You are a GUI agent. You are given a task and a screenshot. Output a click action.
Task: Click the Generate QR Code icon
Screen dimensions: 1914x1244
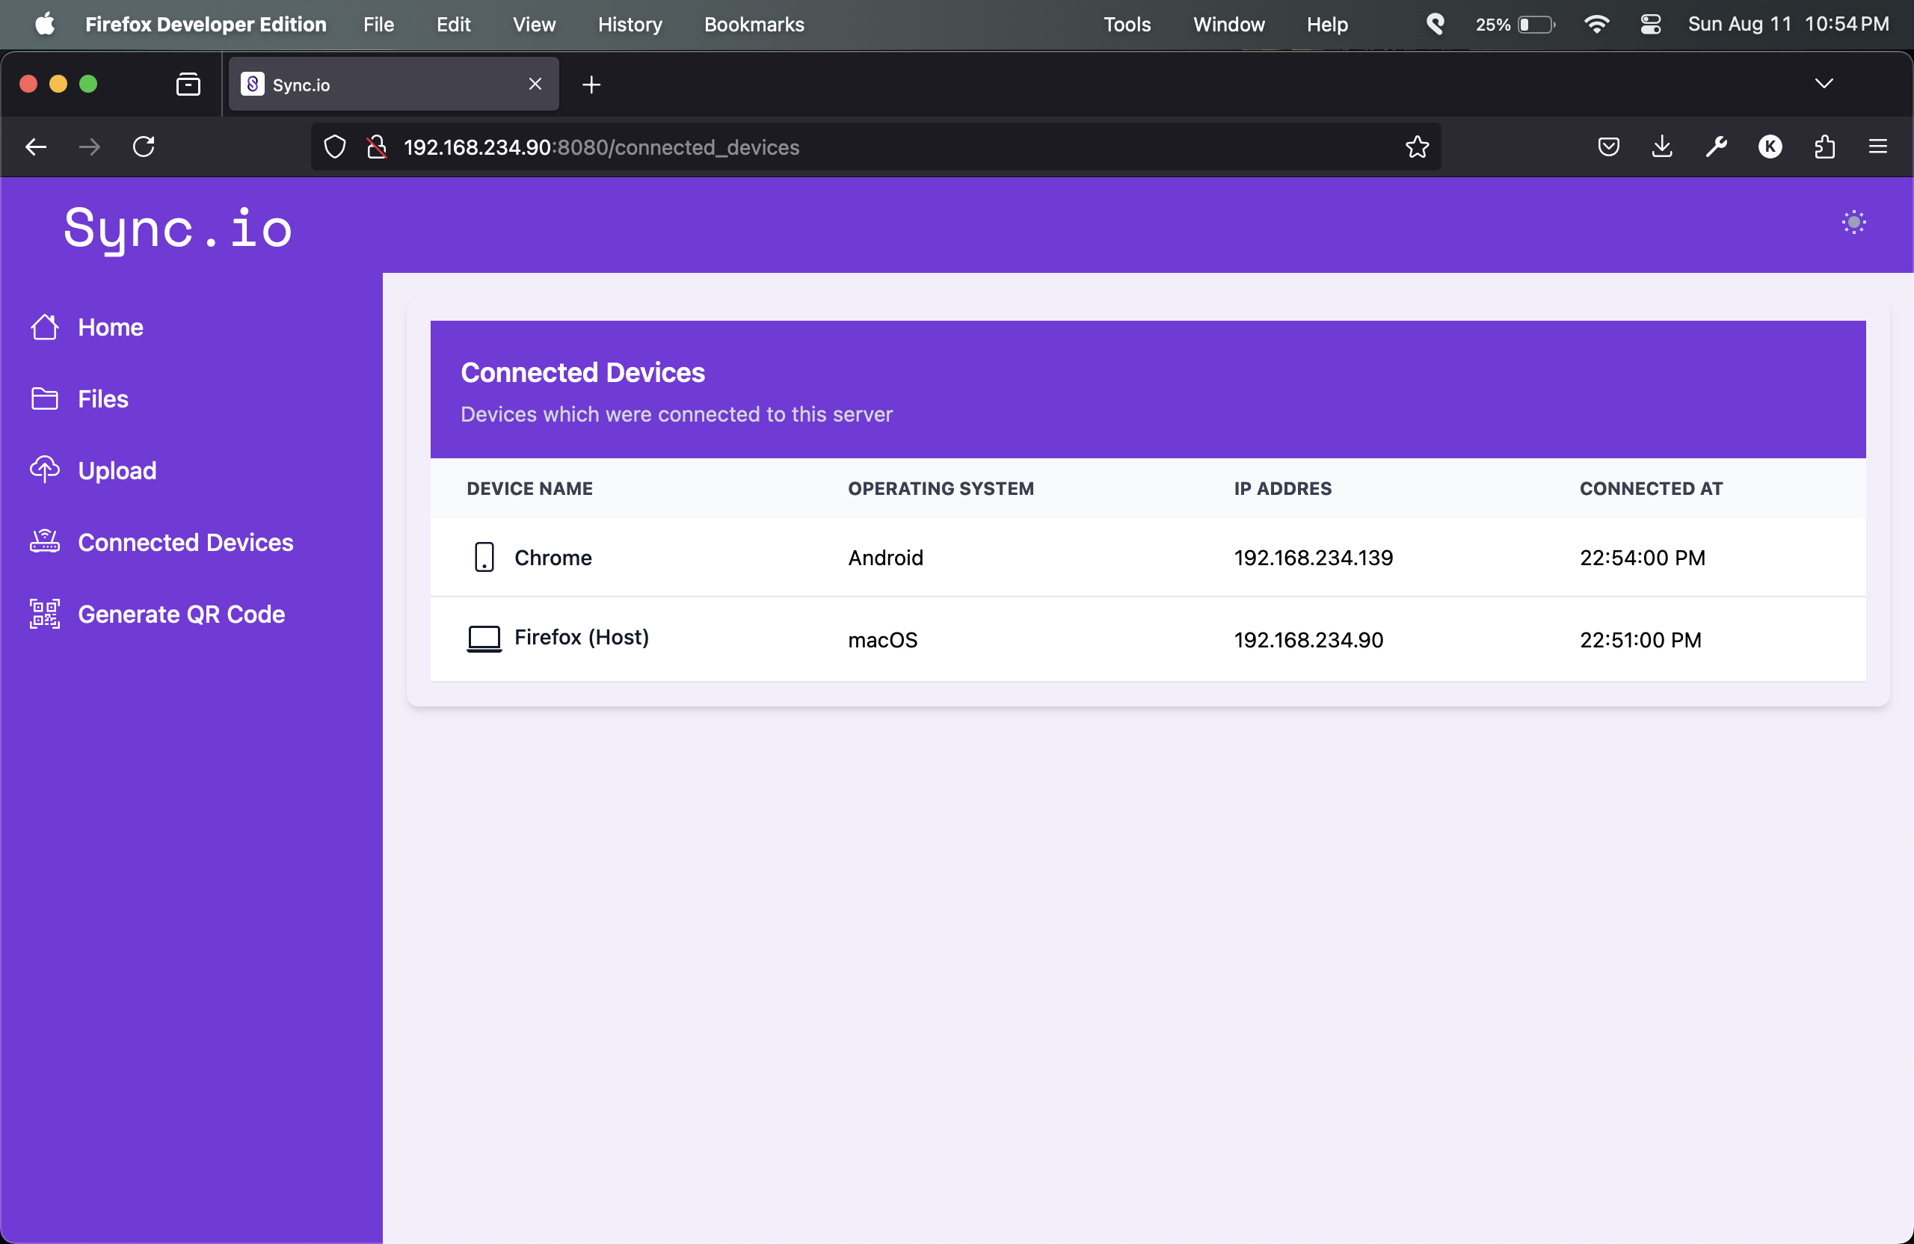click(45, 614)
